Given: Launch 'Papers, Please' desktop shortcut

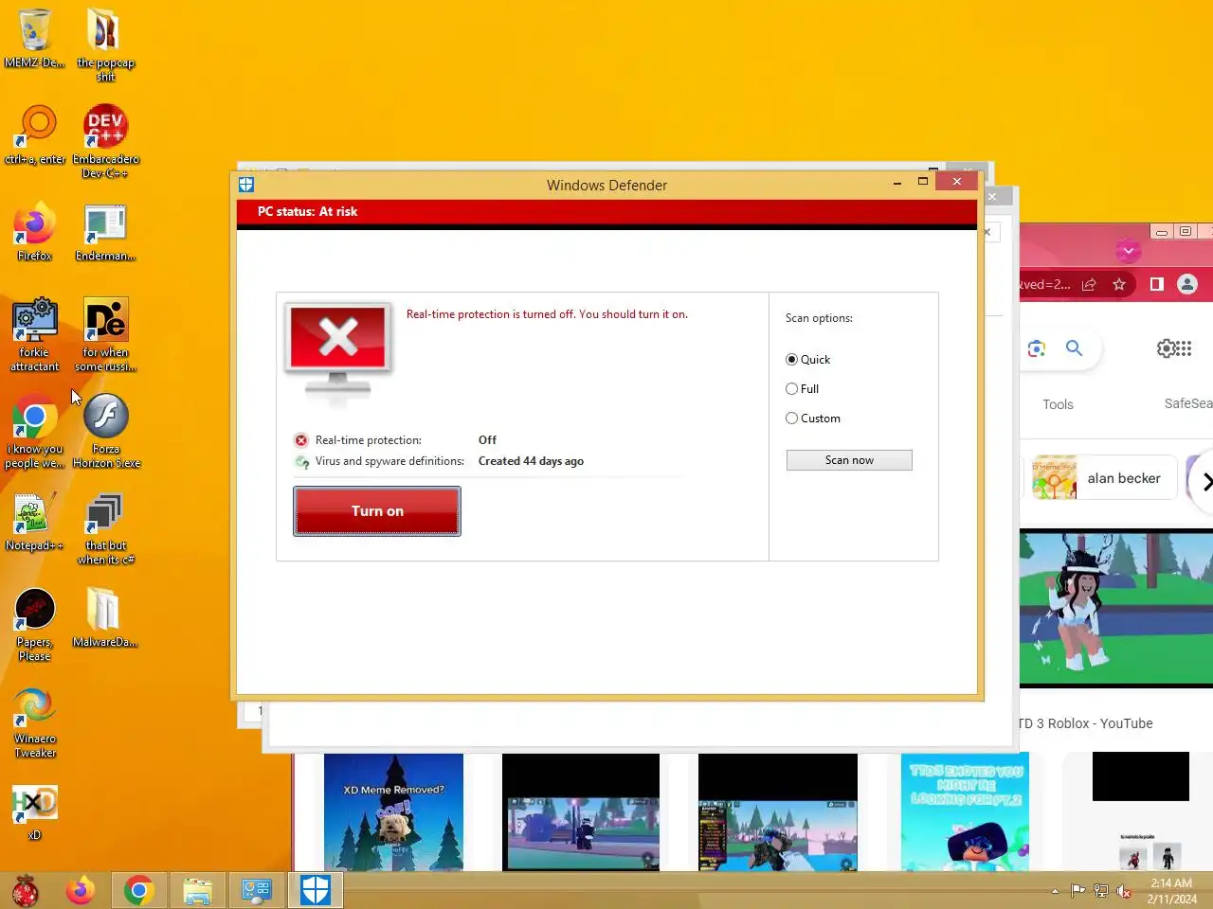Looking at the screenshot, I should (x=35, y=624).
